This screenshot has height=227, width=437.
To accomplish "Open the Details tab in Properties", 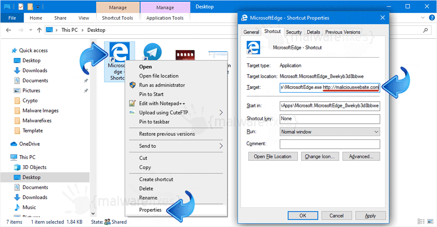I will click(313, 32).
